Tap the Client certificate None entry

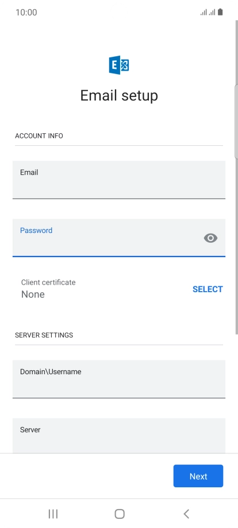coord(48,289)
